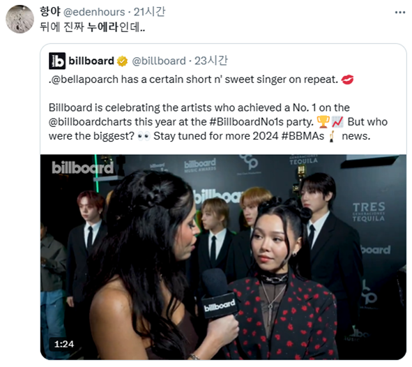Open the @edenhours handle
This screenshot has height=367, width=412.
[94, 12]
